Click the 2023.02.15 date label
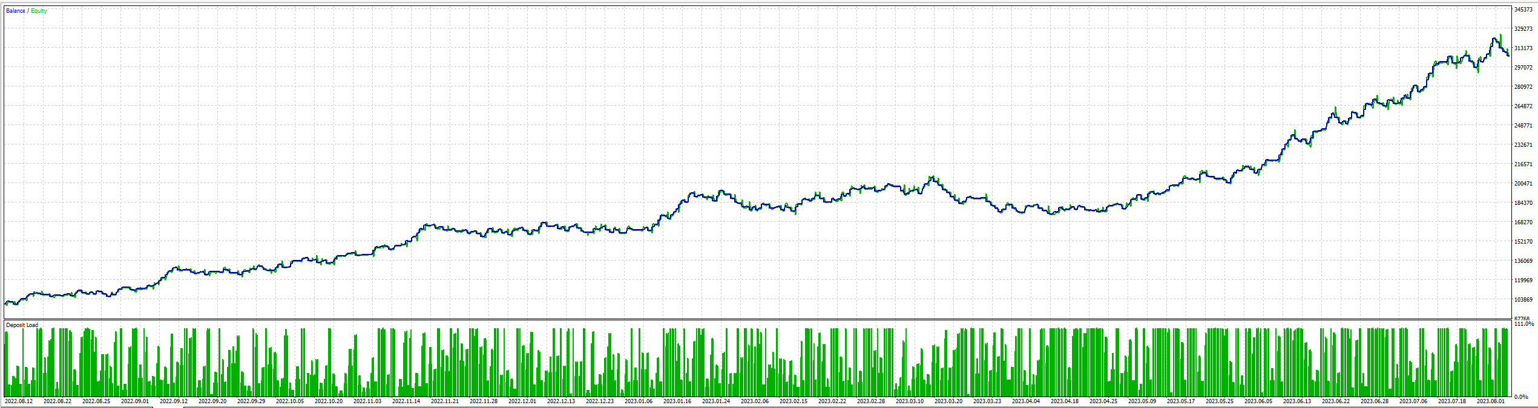The height and width of the screenshot is (408, 1538). coord(794,401)
